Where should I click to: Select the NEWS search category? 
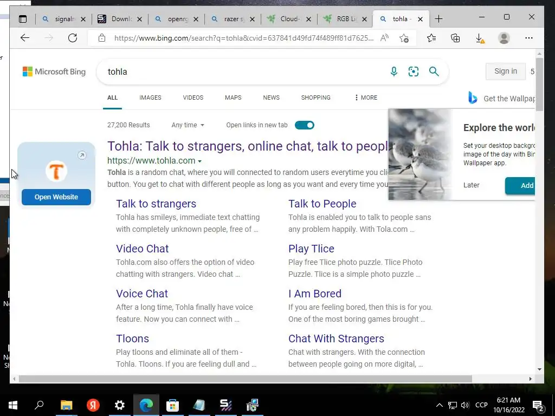tap(271, 97)
